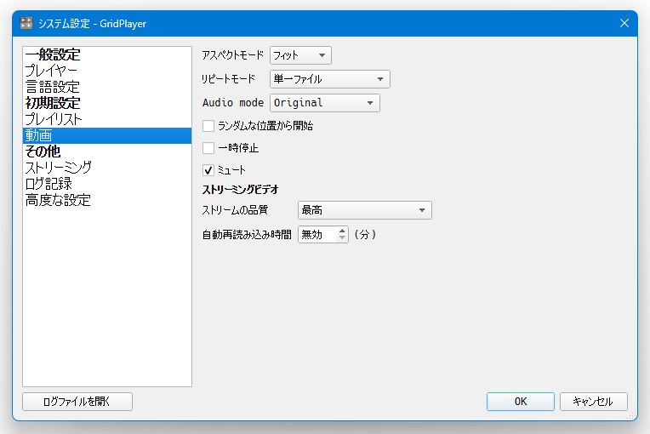Select プレイリスト in settings list
This screenshot has width=650, height=434.
point(107,119)
